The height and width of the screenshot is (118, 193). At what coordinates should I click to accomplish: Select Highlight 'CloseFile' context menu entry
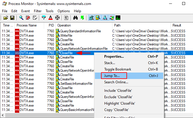(129, 103)
